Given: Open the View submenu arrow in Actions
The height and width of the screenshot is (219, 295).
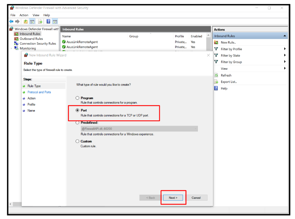Looking at the screenshot, I should 285,68.
